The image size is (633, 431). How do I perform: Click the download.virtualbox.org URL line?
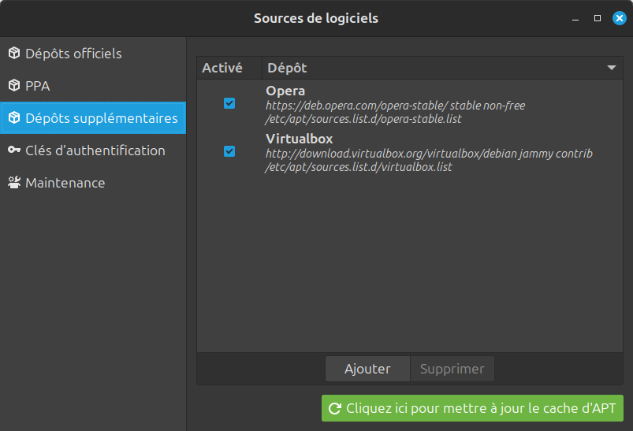point(429,154)
